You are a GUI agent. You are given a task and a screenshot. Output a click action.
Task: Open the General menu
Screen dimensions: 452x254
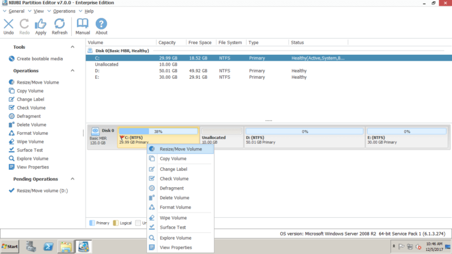tap(16, 11)
